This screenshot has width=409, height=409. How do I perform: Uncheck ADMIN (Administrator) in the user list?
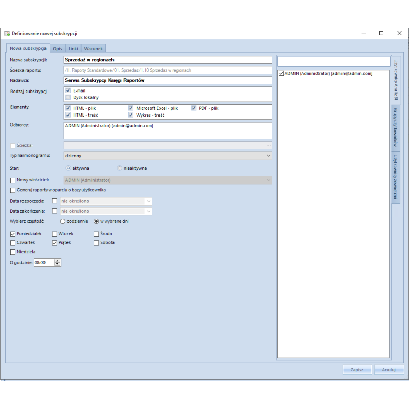click(281, 73)
